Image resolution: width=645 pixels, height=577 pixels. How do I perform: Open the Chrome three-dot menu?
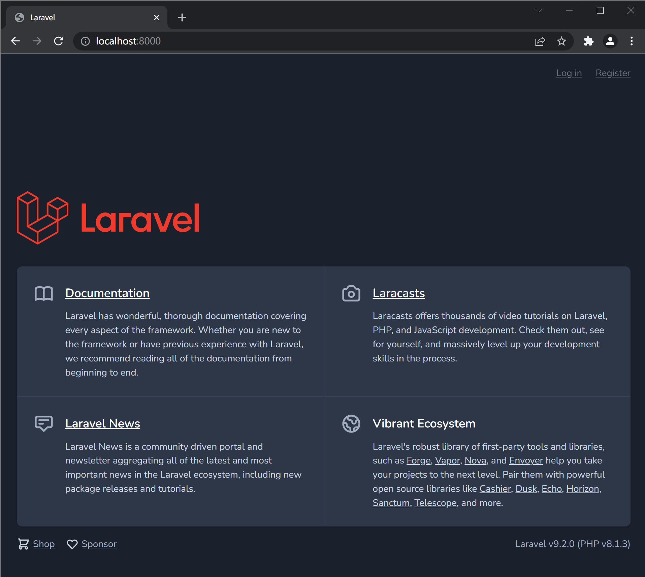632,41
